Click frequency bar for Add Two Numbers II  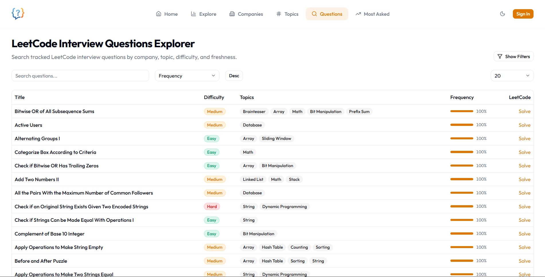pyautogui.click(x=462, y=179)
